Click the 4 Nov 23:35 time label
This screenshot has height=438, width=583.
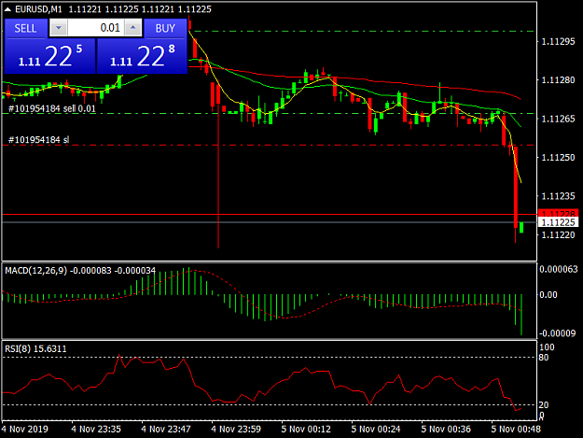point(96,429)
